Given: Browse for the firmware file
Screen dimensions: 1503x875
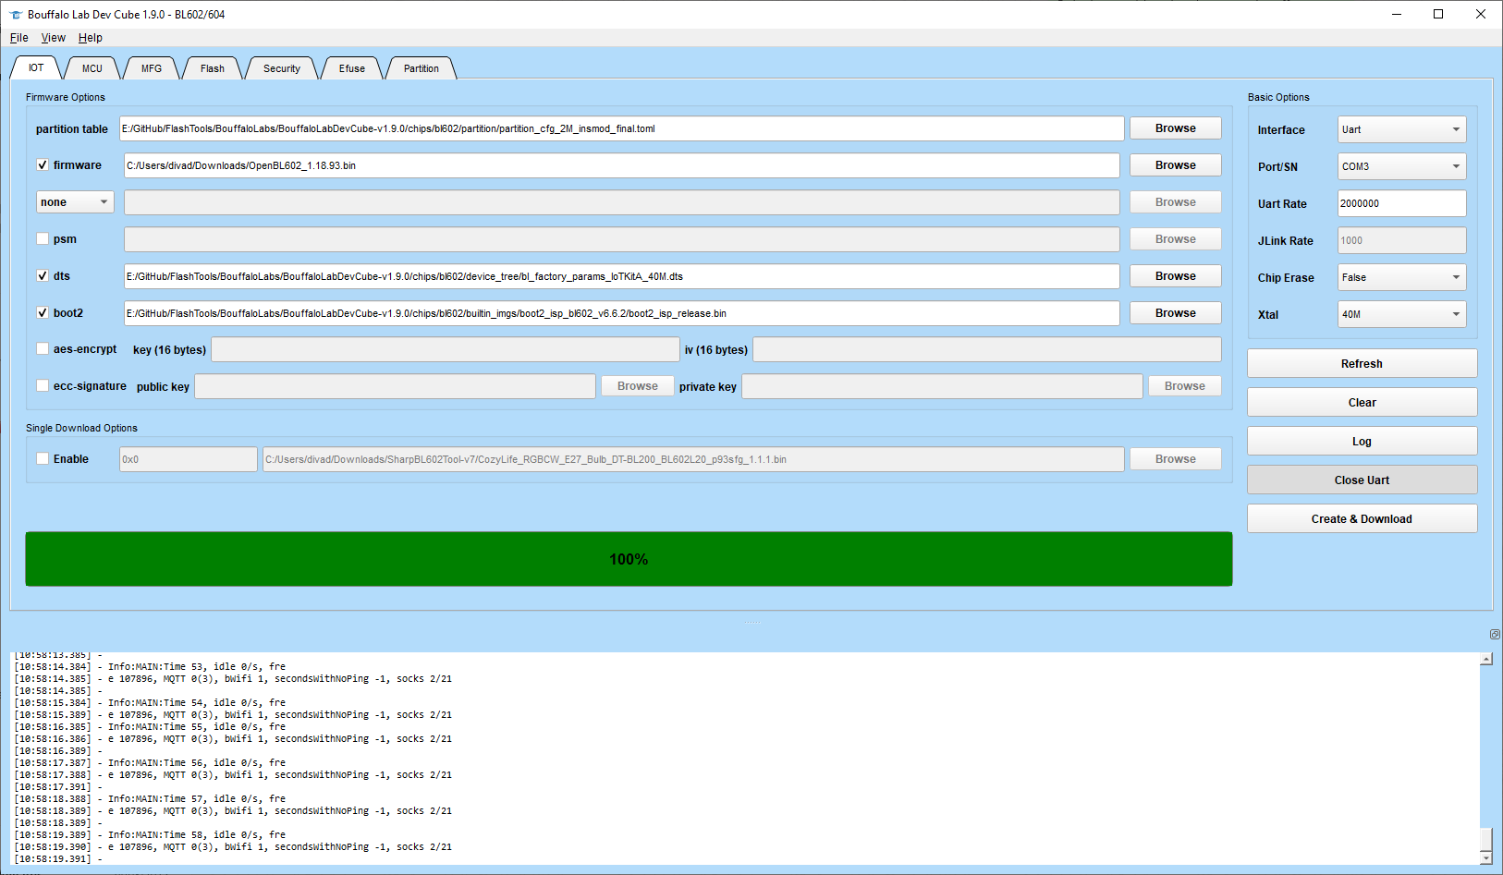Looking at the screenshot, I should tap(1176, 165).
